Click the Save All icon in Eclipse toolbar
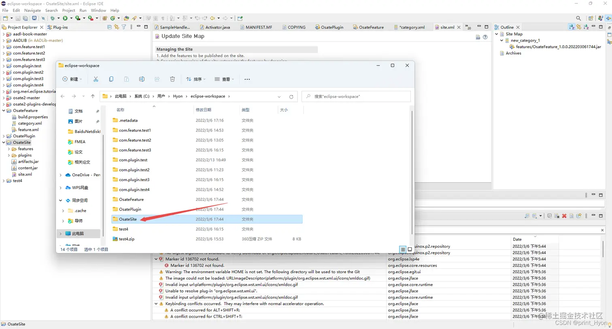 pyautogui.click(x=25, y=18)
